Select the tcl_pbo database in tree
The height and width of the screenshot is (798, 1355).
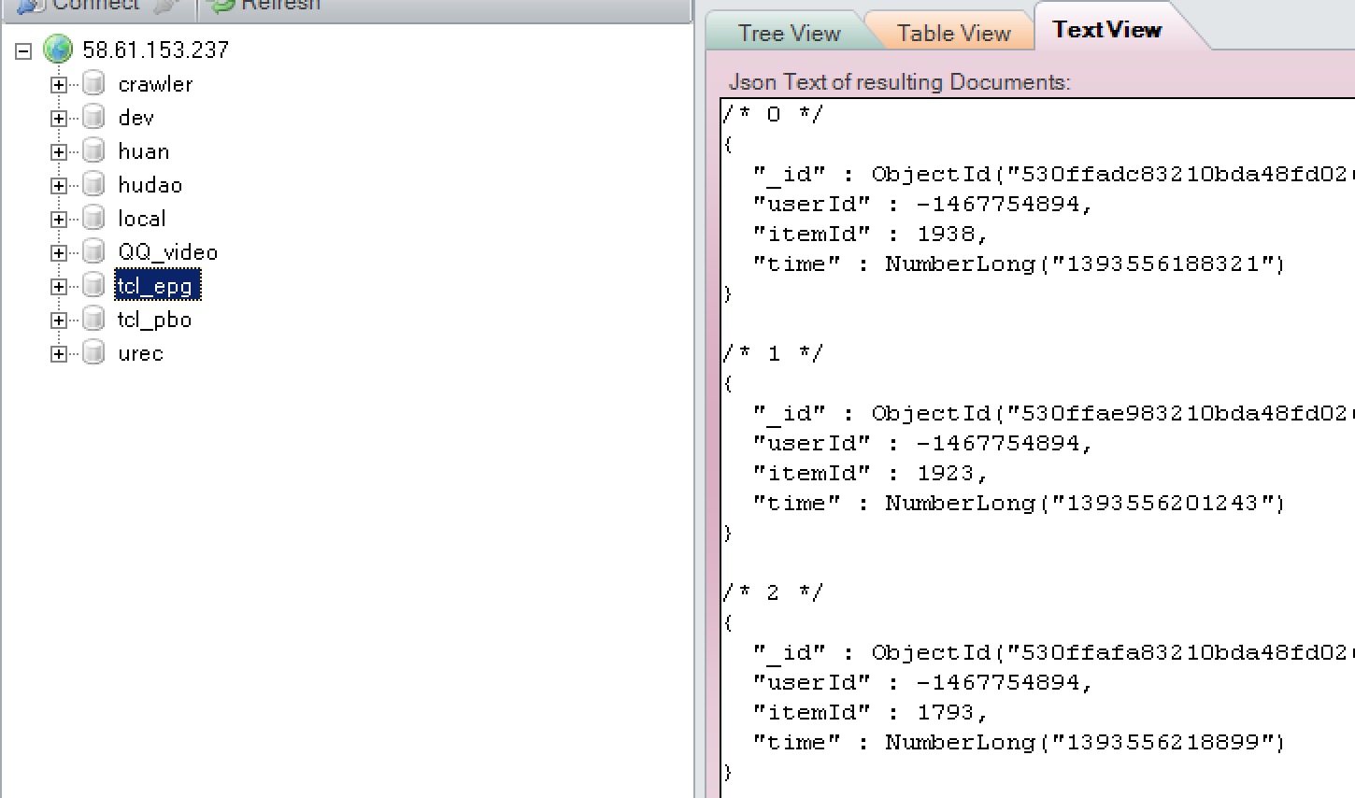(154, 320)
